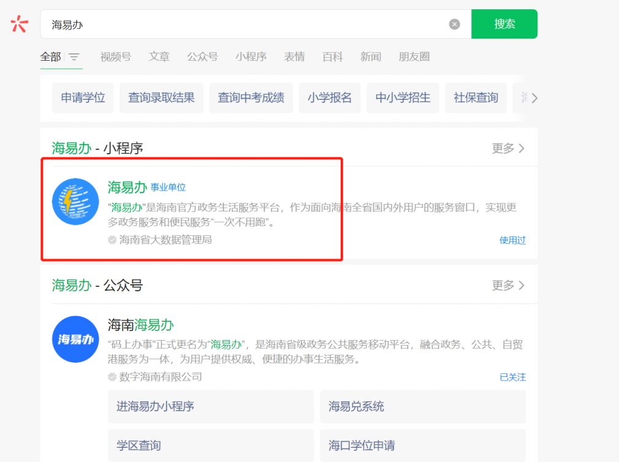619x462 pixels.
Task: Switch to the 新闻 tab
Action: point(371,57)
